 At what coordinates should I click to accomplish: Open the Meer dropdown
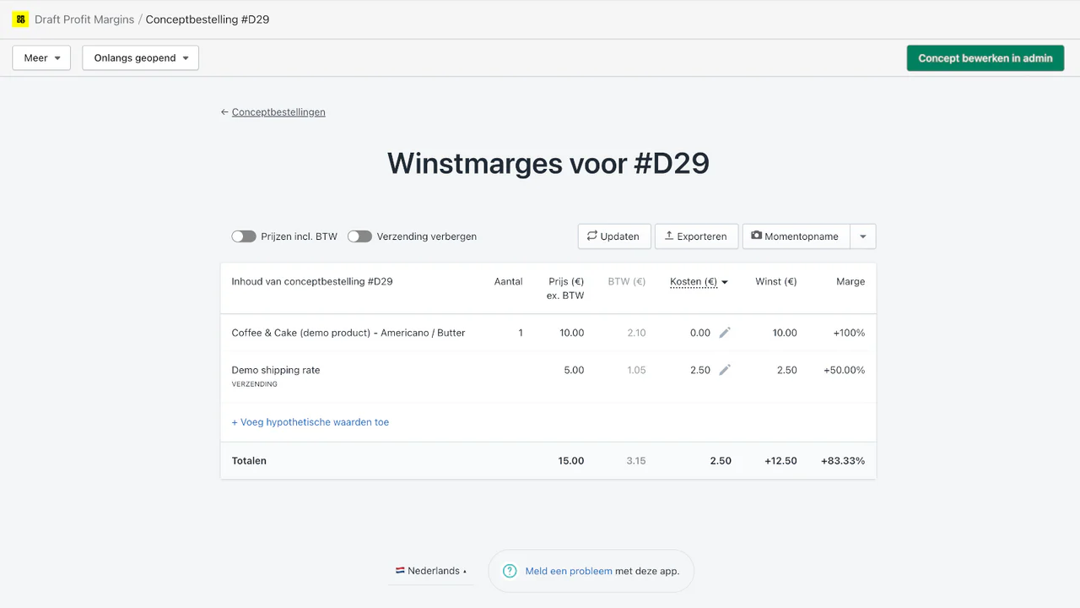coord(41,58)
